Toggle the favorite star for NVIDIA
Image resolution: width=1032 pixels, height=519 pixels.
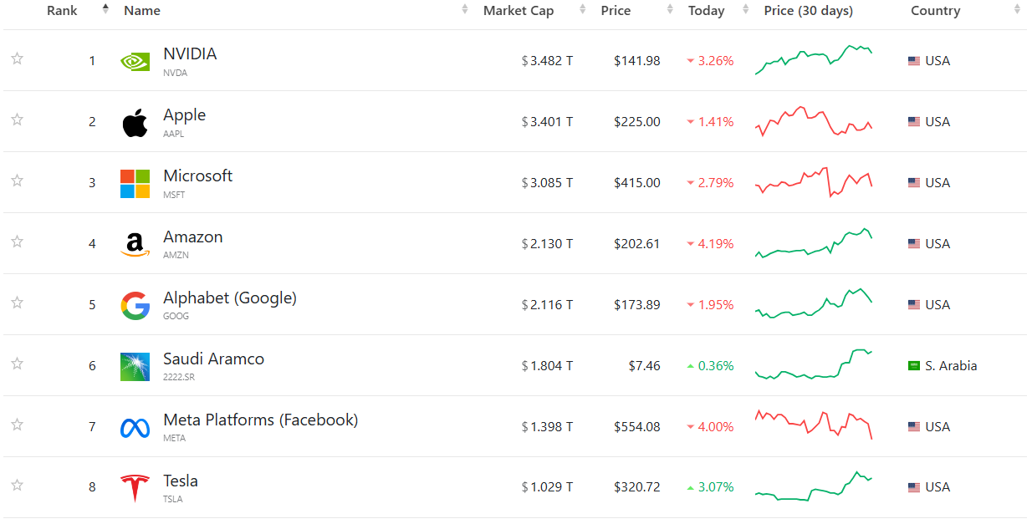17,59
